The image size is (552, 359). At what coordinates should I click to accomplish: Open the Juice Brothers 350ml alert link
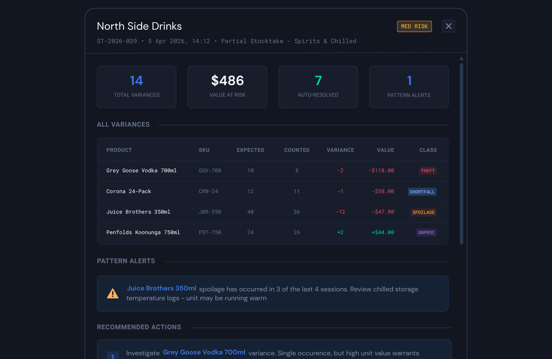pos(162,288)
